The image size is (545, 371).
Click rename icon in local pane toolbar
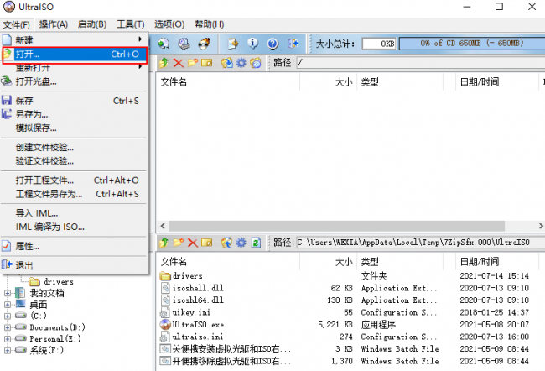(x=207, y=243)
